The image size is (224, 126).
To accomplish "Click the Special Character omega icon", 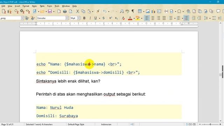I will point(179,11).
